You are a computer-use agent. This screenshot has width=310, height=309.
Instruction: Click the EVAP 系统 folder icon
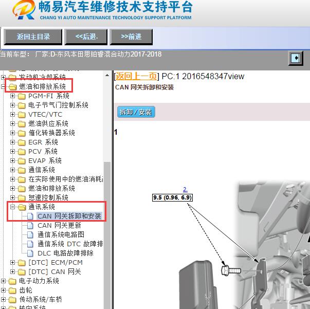coord(22,161)
